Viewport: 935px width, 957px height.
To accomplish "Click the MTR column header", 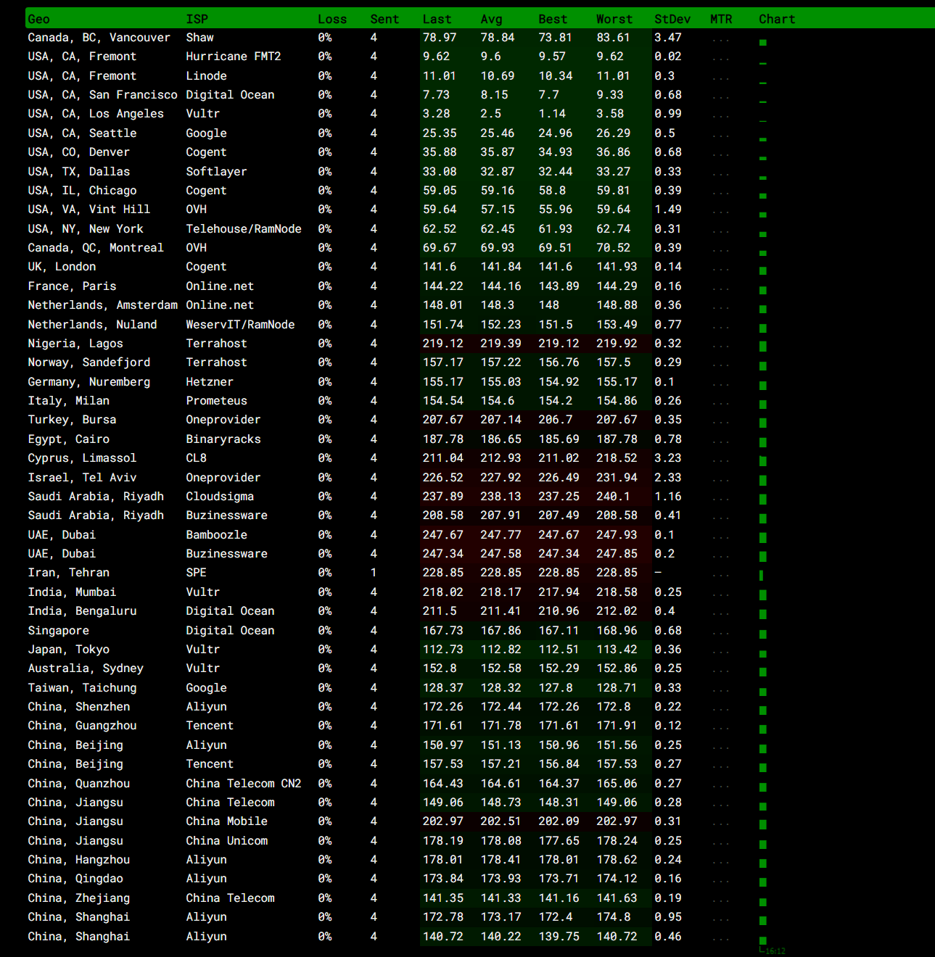I will [x=721, y=20].
